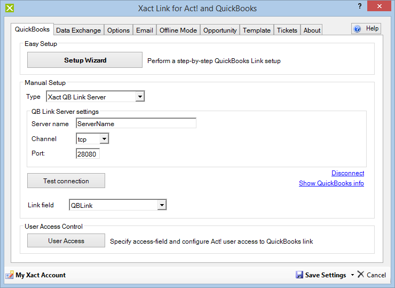Click the 'Manual Setup' group label

point(45,83)
